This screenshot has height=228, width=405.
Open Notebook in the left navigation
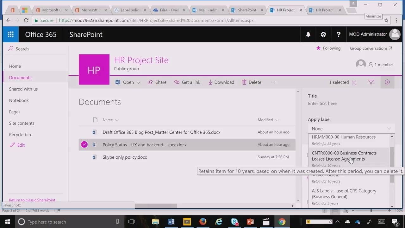coord(19,100)
